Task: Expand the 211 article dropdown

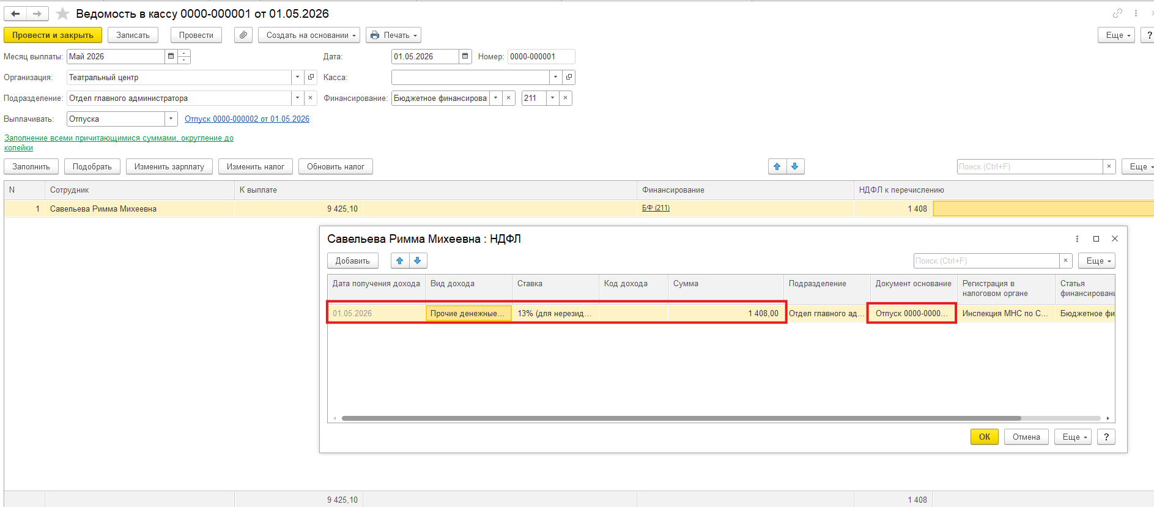Action: [553, 98]
